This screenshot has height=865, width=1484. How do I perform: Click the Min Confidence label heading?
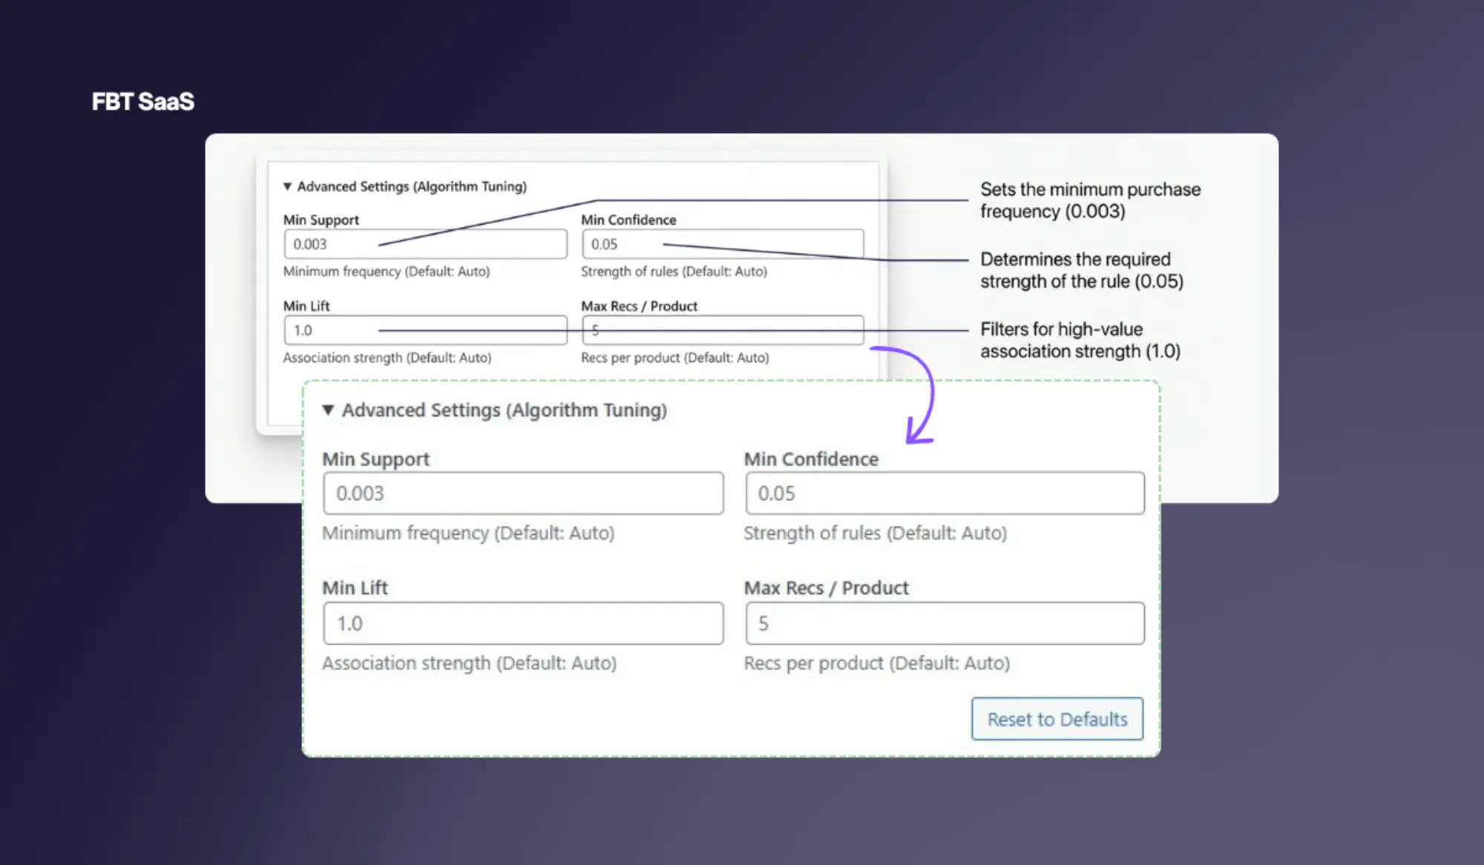click(x=811, y=458)
